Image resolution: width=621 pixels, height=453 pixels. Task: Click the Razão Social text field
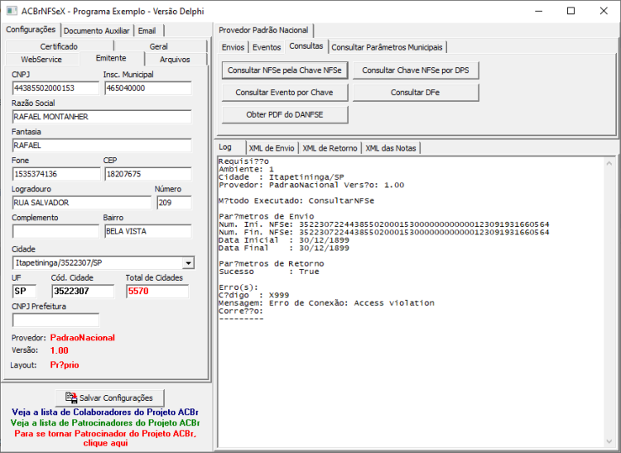[102, 117]
